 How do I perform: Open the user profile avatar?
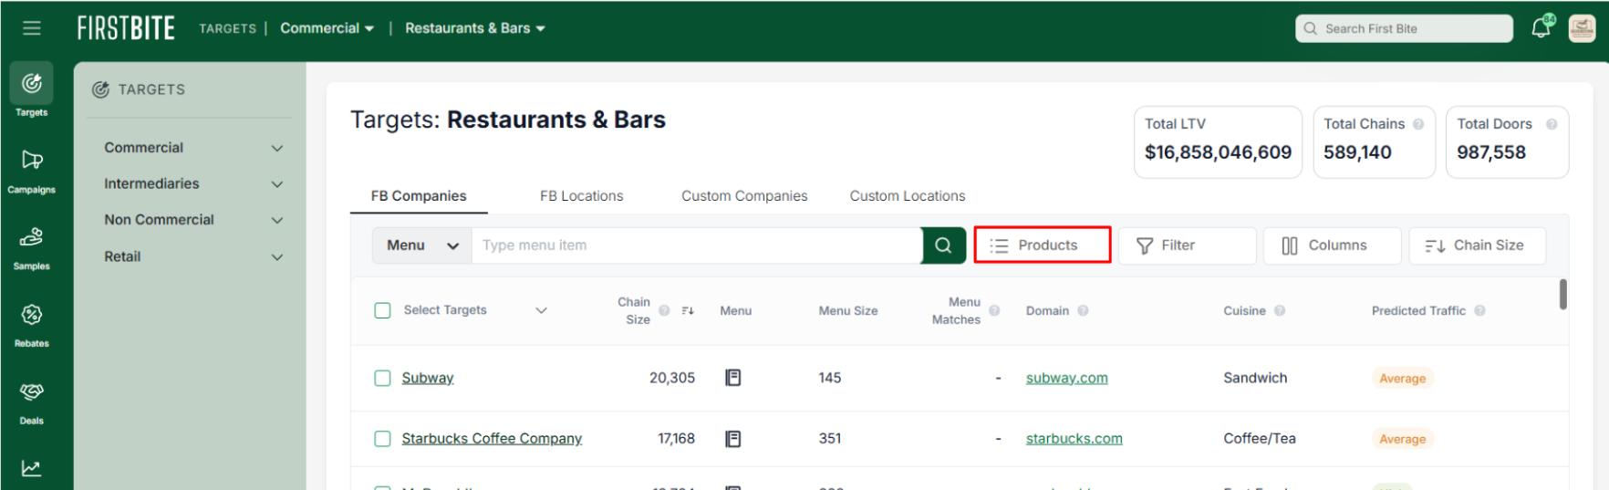pyautogui.click(x=1582, y=28)
